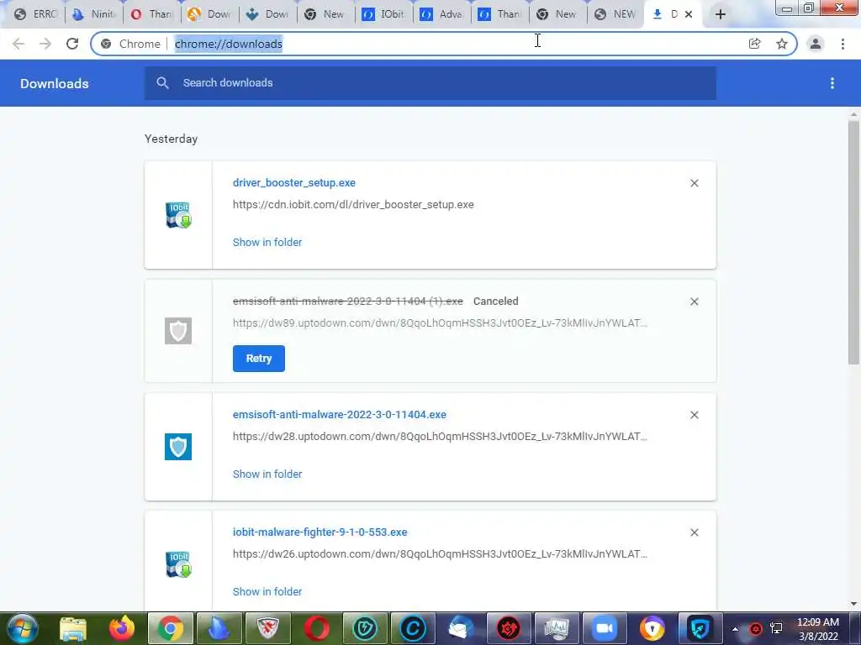Click the search magnifier icon in Downloads
Screen dimensions: 861x645
pos(162,83)
